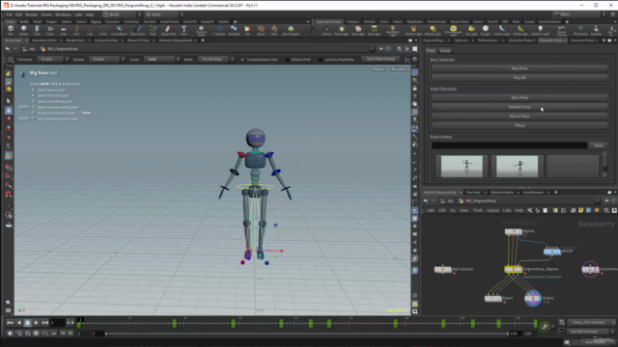This screenshot has width=618, height=347.
Task: Switch to the Setup tab
Action: 445,51
